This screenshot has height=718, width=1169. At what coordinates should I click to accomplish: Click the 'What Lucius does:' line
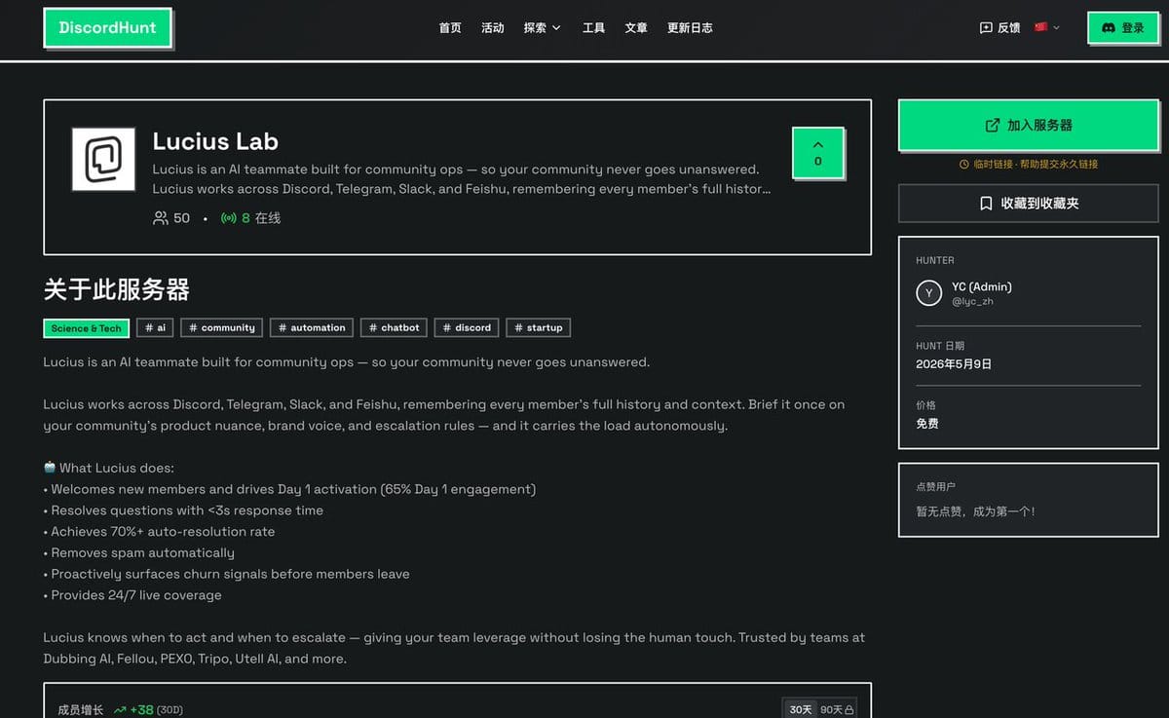[x=109, y=468]
